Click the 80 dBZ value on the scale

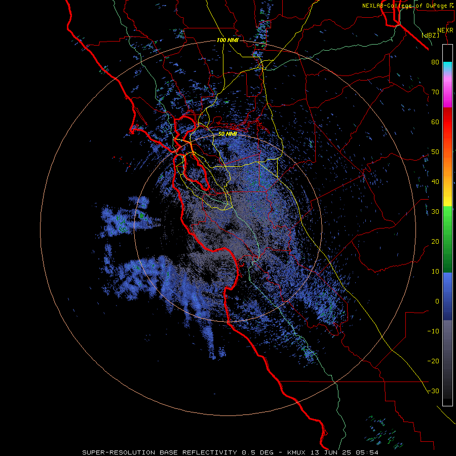[435, 62]
